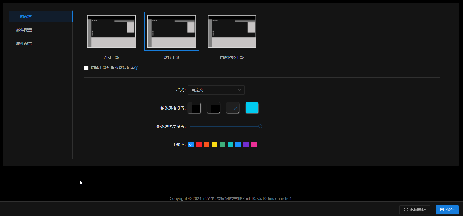This screenshot has width=463, height=216.
Task: Click the 默认主题 label text
Action: tap(172, 58)
